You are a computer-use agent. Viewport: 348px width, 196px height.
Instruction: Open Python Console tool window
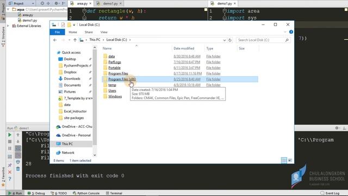click(86, 193)
